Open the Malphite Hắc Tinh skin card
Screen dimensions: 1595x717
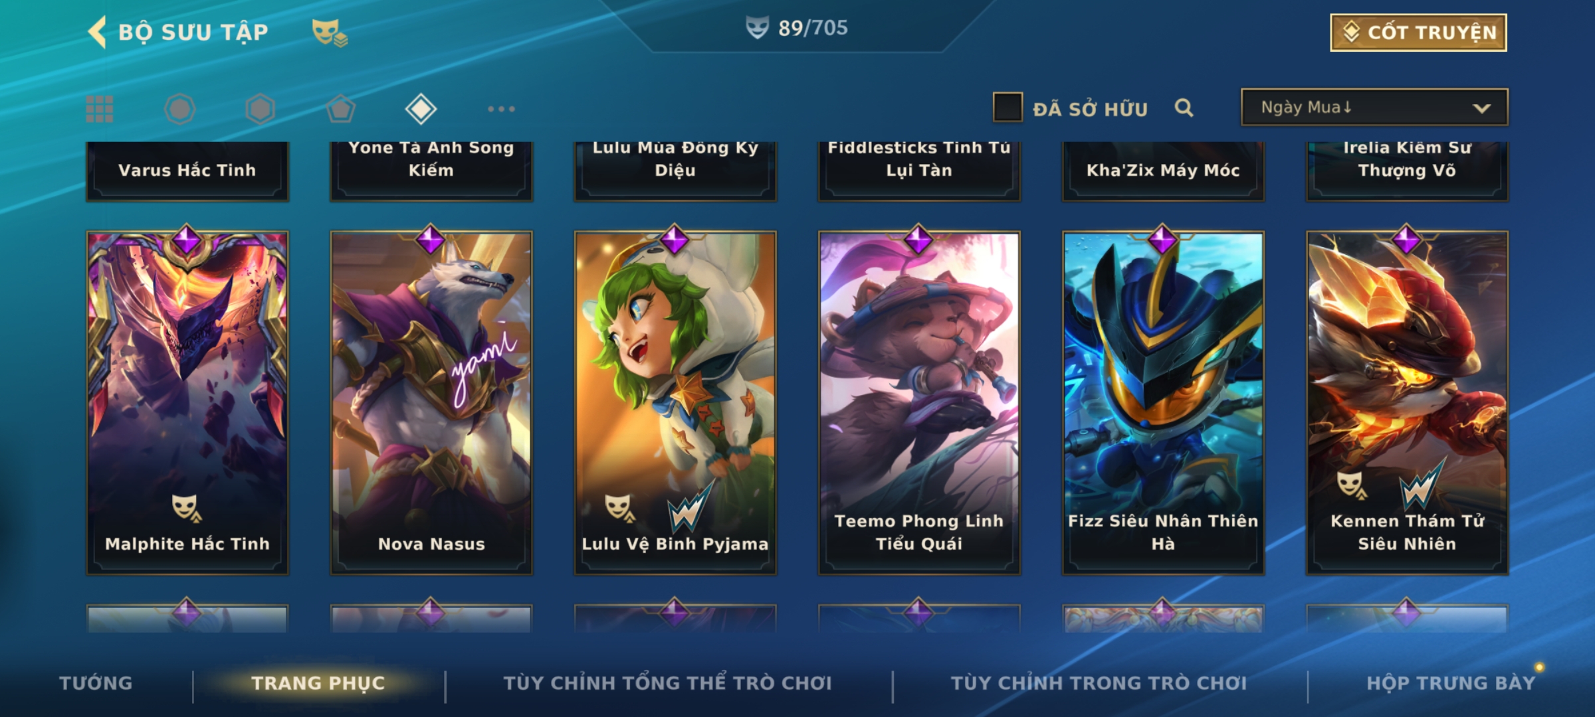(187, 402)
